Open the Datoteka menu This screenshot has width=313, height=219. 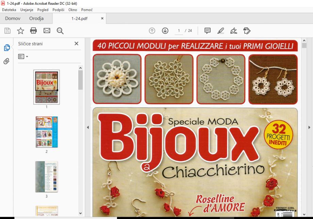pos(9,10)
